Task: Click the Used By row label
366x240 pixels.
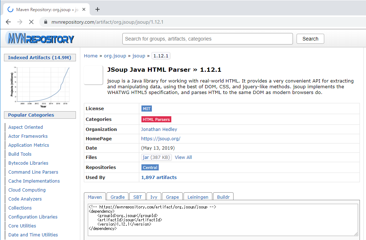Action: coord(95,177)
